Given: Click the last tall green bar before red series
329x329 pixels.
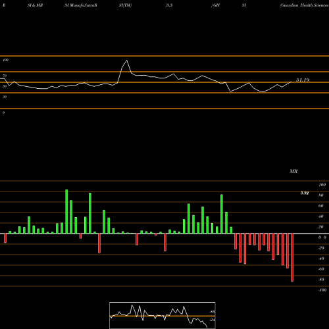Looking at the screenshot, I should point(222,214).
